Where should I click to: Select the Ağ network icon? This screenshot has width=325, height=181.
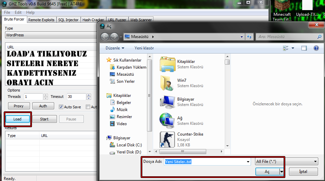[x=167, y=121]
